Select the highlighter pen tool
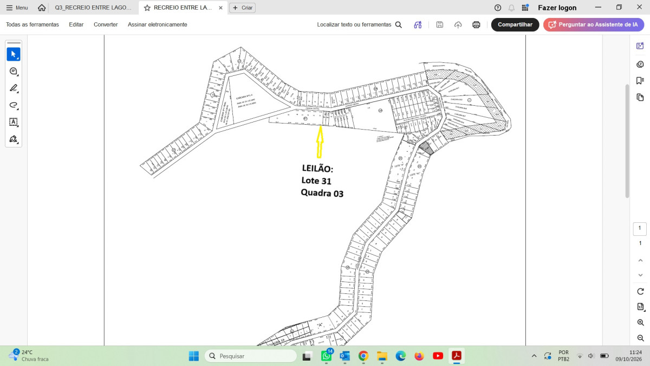The width and height of the screenshot is (650, 366). [x=14, y=88]
